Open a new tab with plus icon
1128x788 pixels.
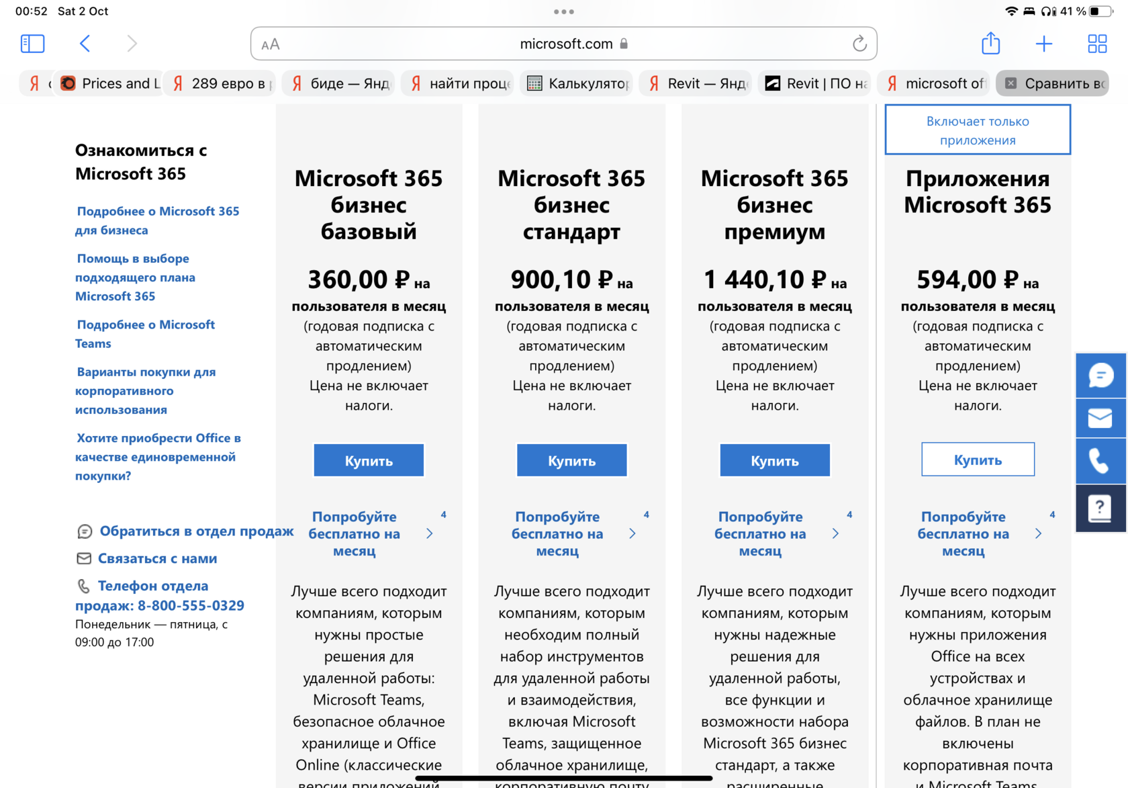(1043, 44)
